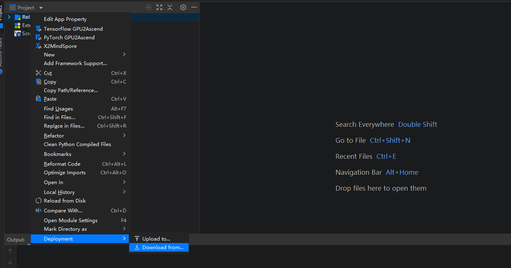Open Project panel settings gear
Screen dimensions: 511x268
point(183,7)
